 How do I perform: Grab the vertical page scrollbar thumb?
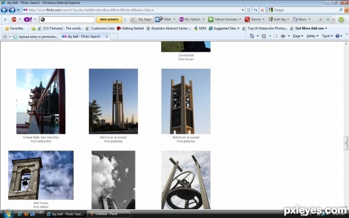pos(346,143)
